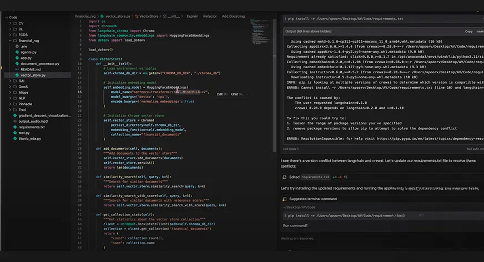This screenshot has width=484, height=262.
Task: Click the folder icon of CV
Action: (15, 23)
